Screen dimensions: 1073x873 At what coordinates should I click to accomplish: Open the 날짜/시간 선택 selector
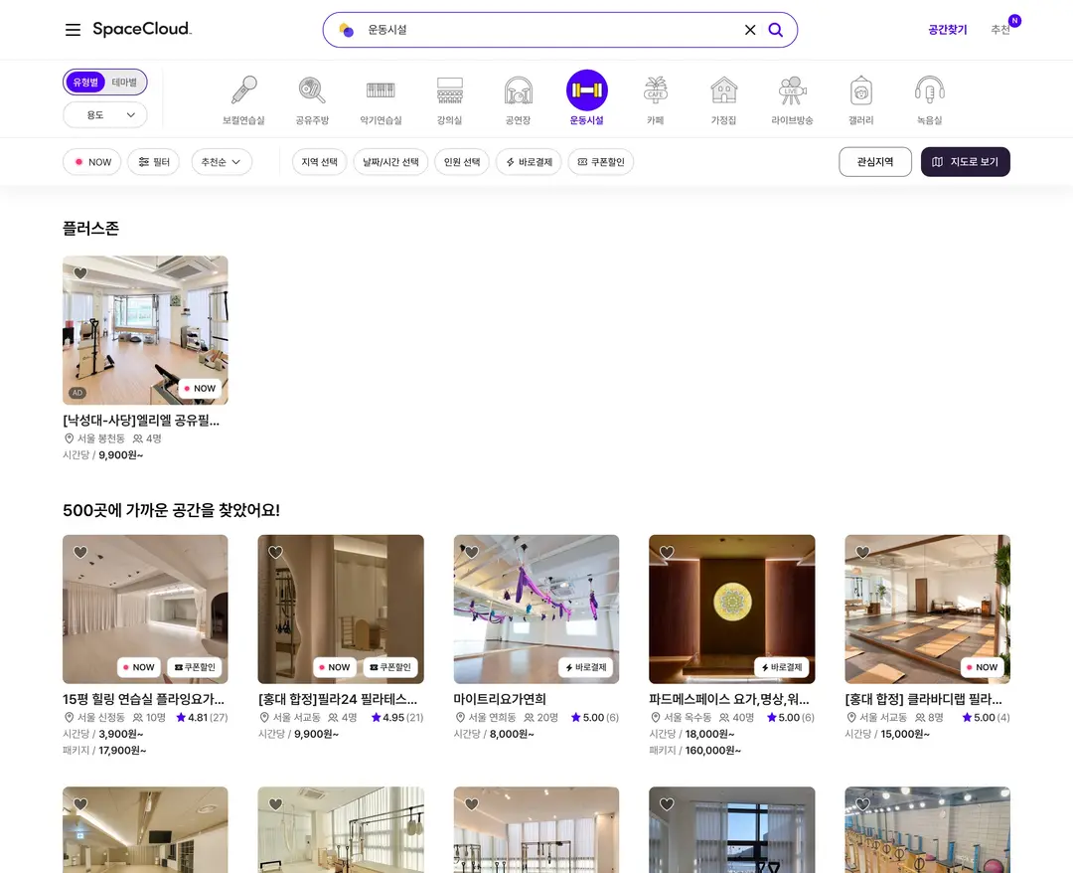[x=390, y=162]
